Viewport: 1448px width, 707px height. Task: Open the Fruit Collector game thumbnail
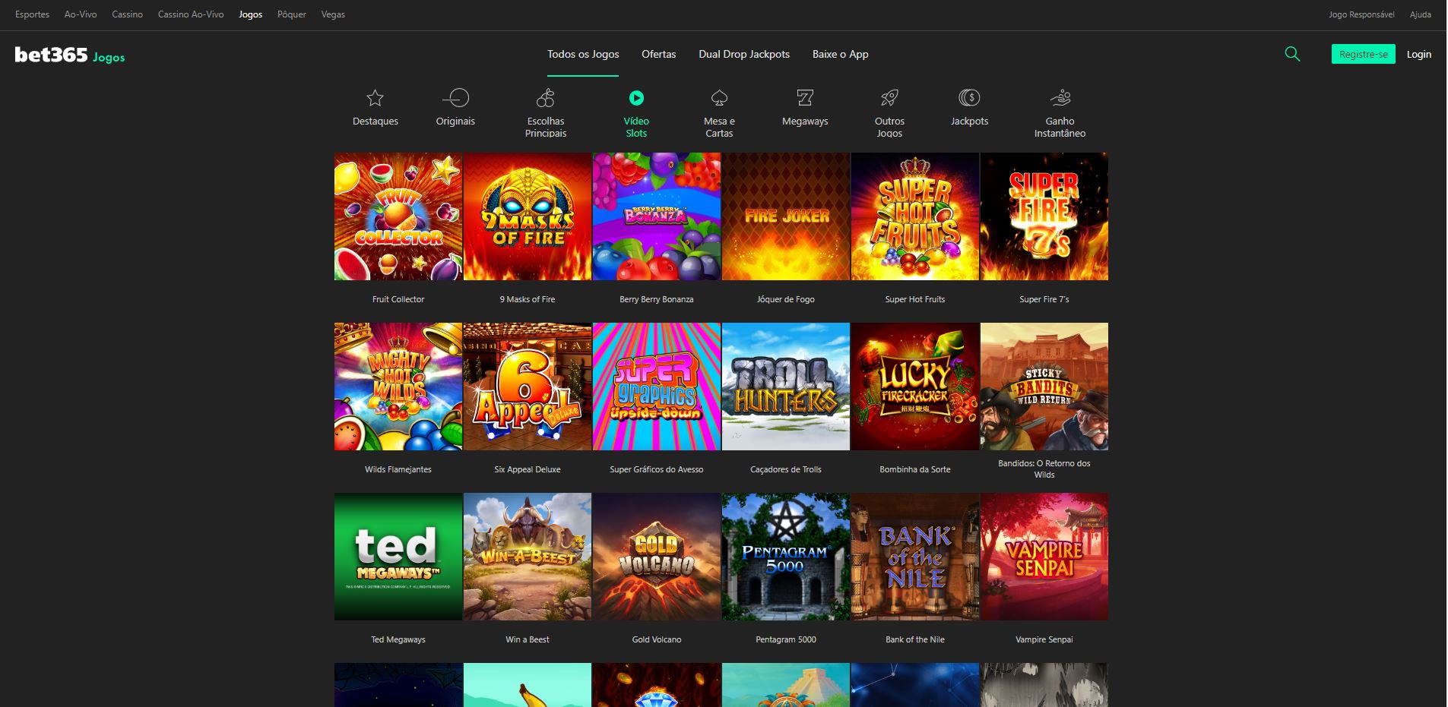(x=398, y=216)
